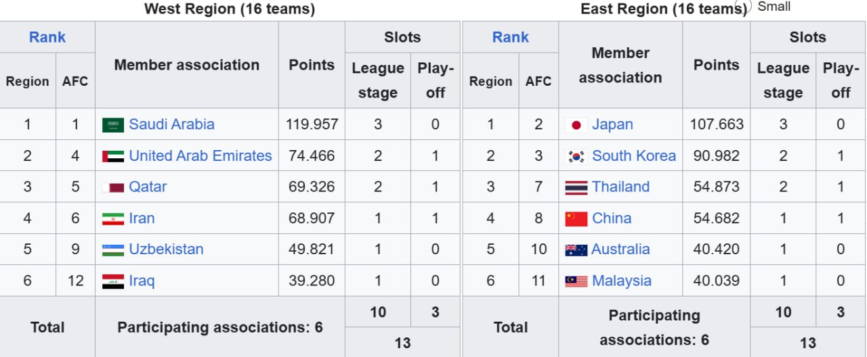Screen dimensions: 867x357
Task: Click the Saudi Arabia flag icon
Action: point(112,125)
